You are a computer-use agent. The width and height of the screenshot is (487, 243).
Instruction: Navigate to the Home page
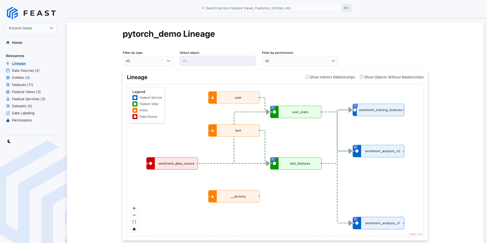[17, 43]
